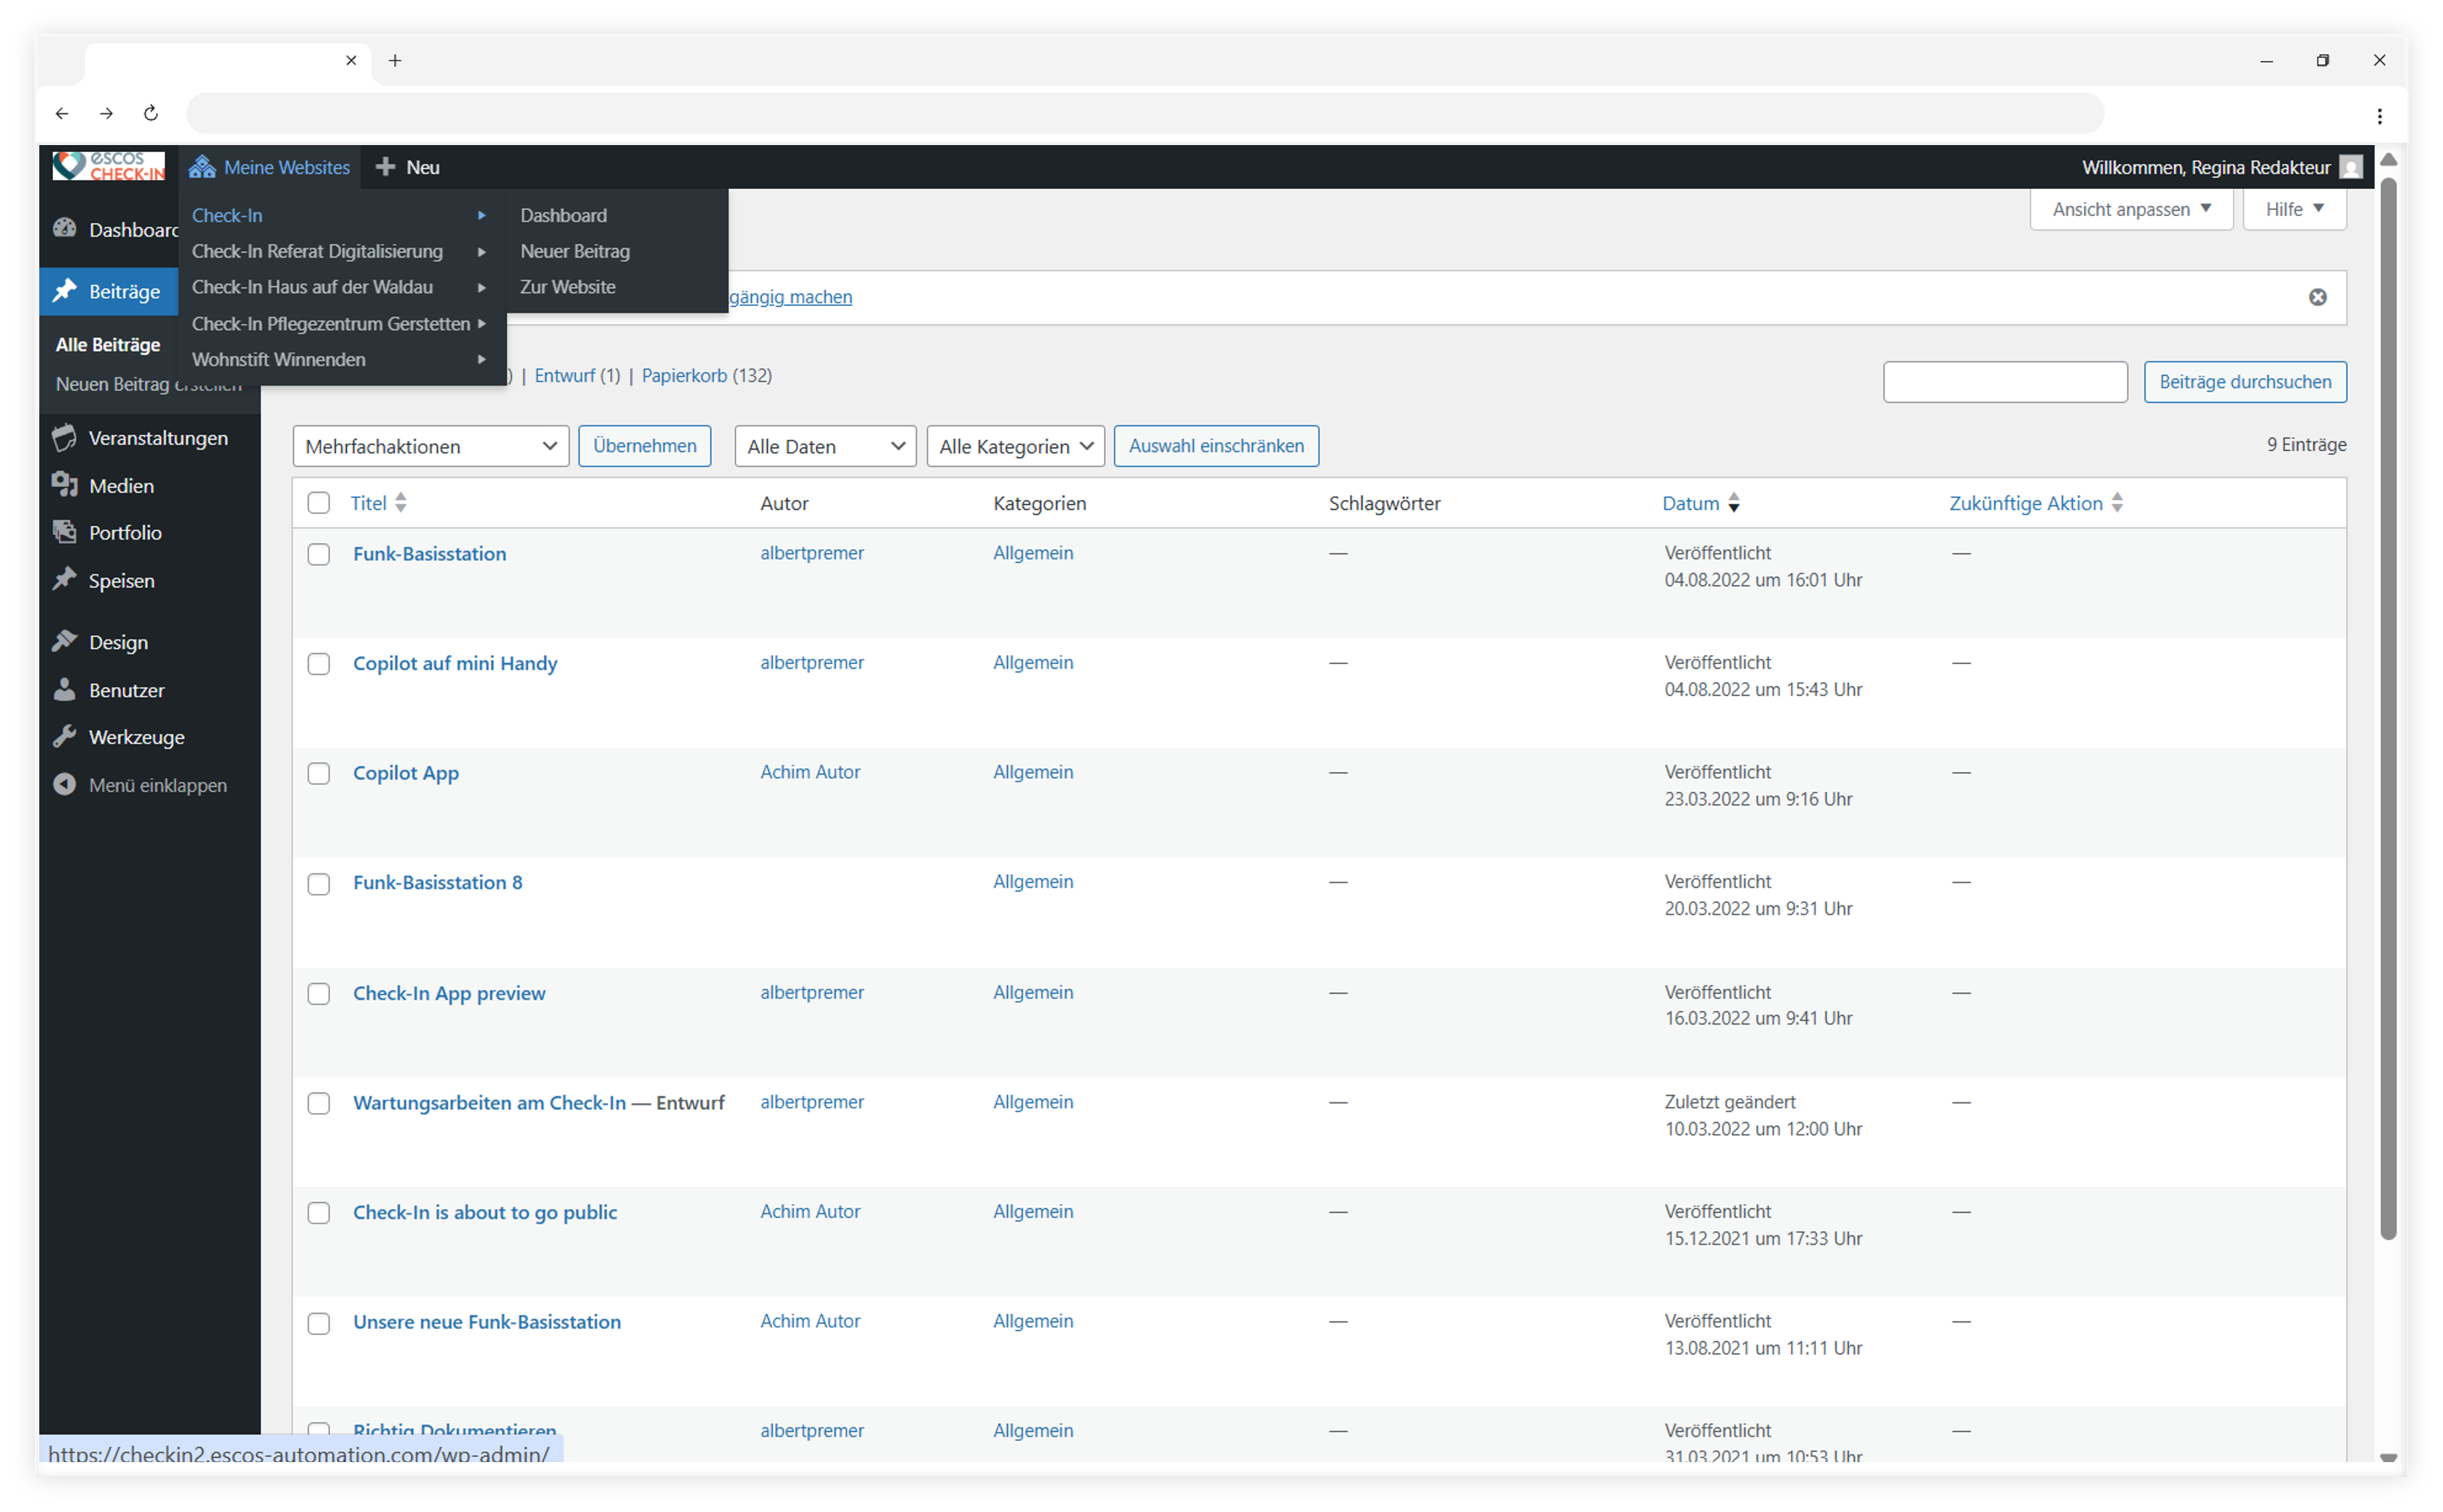This screenshot has height=1512, width=2443.
Task: Open Veranstaltungen calendar icon
Action: [x=65, y=438]
